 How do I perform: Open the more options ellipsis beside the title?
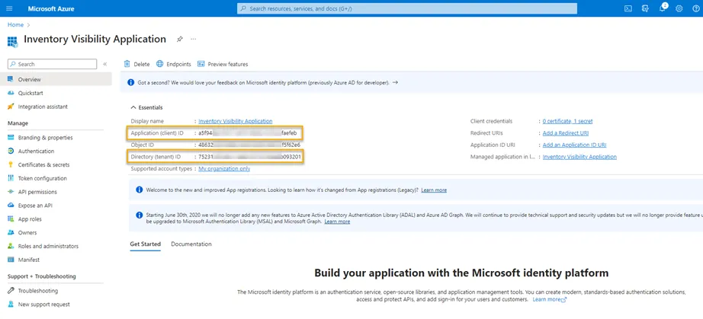[x=193, y=39]
